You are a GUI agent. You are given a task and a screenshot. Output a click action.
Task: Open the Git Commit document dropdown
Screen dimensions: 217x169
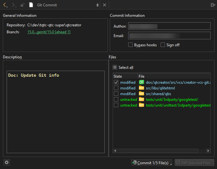click(97, 5)
